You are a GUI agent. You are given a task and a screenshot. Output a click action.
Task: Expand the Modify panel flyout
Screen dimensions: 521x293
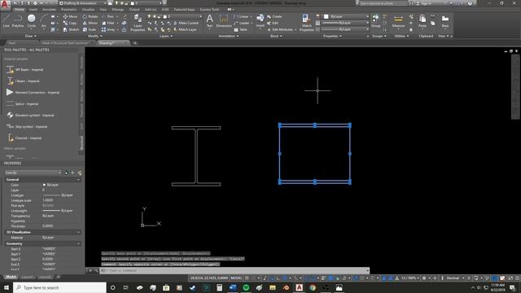click(94, 36)
